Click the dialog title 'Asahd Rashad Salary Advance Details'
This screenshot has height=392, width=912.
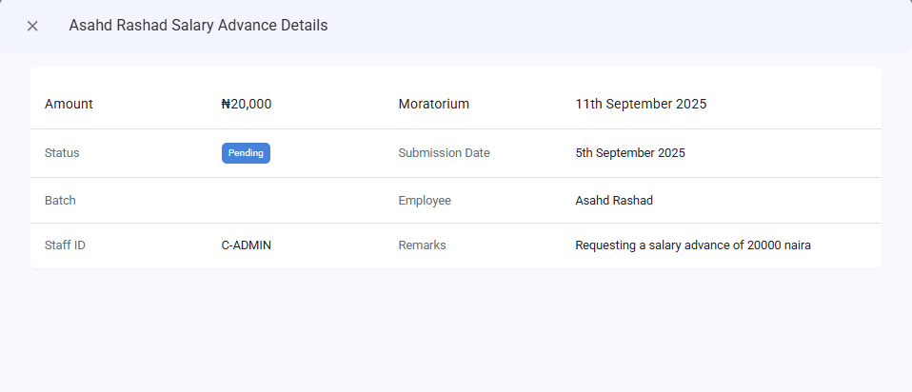coord(198,26)
